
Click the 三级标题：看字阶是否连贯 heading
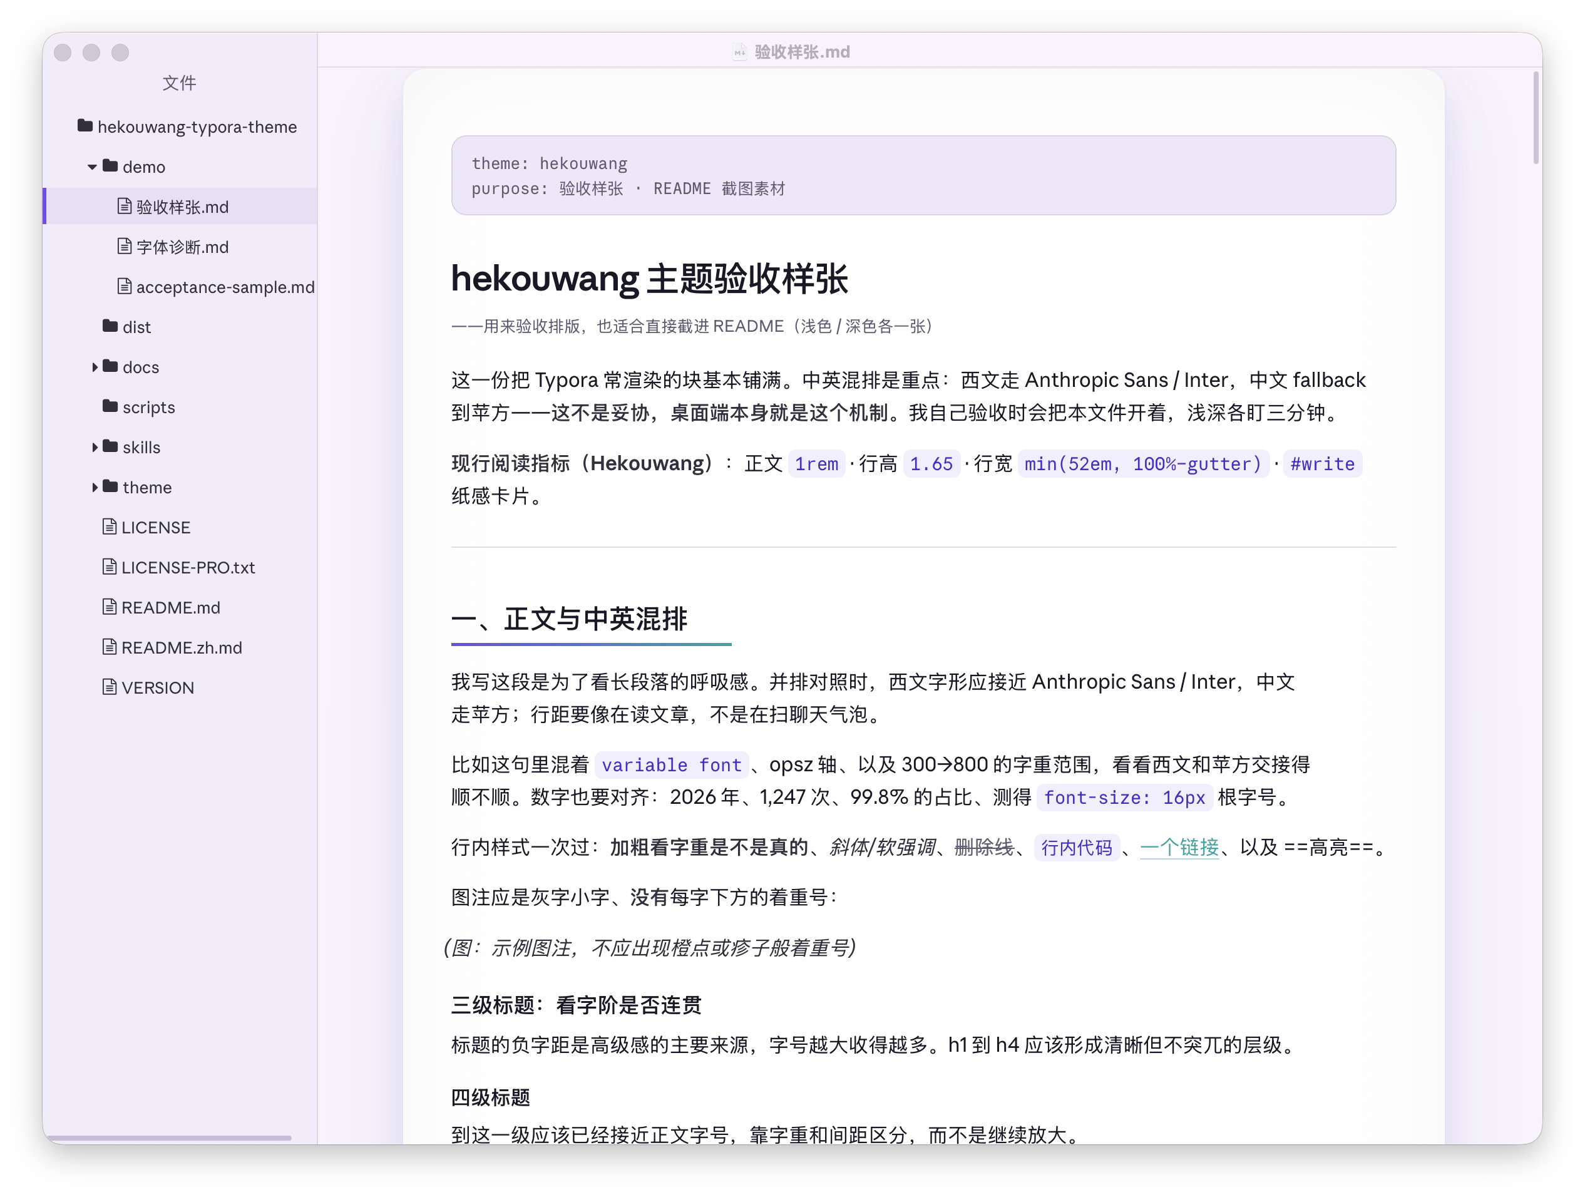click(576, 1005)
